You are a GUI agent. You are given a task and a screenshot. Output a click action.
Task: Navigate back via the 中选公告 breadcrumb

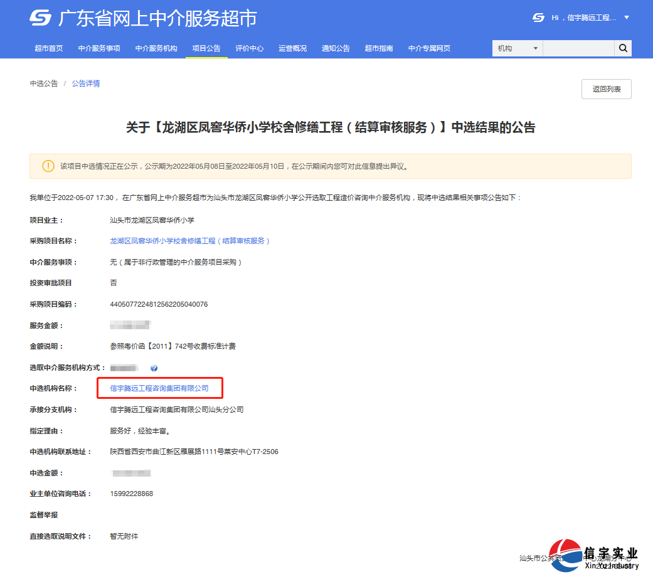(43, 83)
